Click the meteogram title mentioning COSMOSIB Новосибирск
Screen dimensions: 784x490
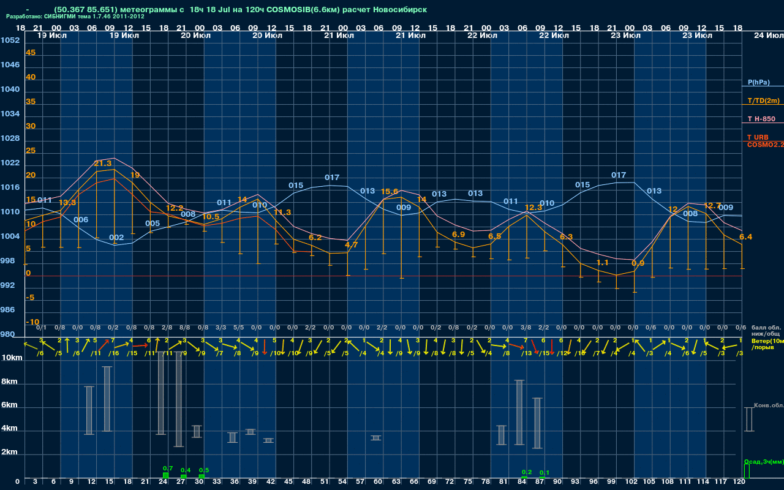coord(241,9)
